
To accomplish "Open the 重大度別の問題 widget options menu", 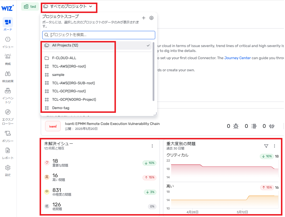I will (x=275, y=146).
